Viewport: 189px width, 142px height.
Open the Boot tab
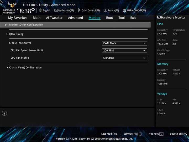(x=109, y=18)
